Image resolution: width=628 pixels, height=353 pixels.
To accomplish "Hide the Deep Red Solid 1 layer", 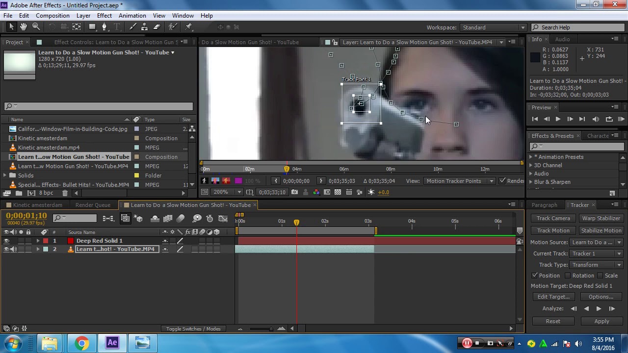I will click(x=6, y=241).
